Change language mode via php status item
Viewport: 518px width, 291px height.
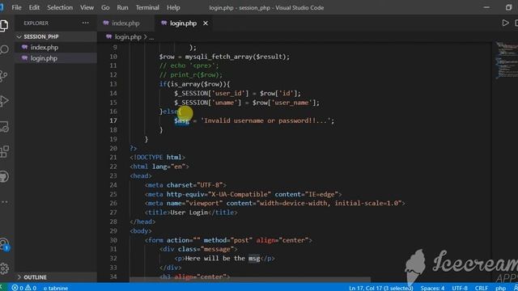tap(500, 288)
